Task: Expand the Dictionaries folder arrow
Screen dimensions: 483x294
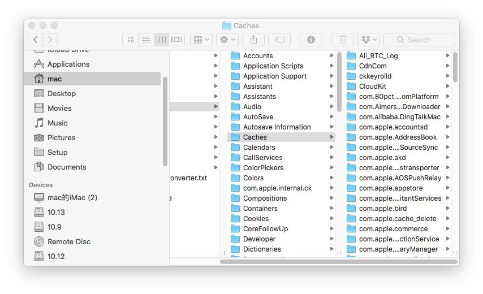Action: point(332,249)
